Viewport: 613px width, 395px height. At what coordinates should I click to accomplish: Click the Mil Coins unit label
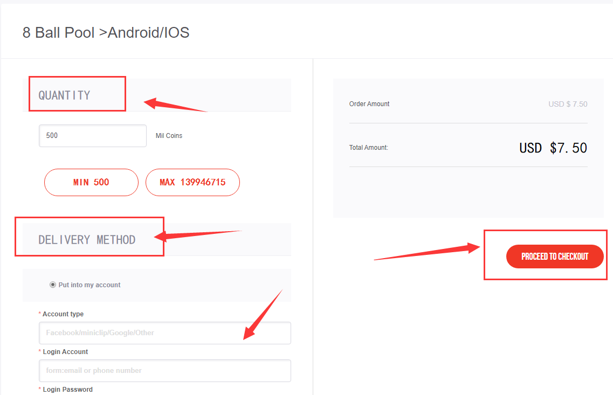[x=169, y=136]
